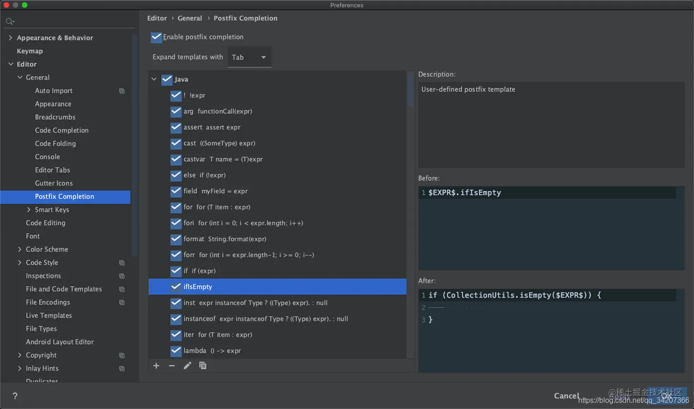Screen dimensions: 694x409
Task: Click the Before code preview editor
Action: pos(551,228)
